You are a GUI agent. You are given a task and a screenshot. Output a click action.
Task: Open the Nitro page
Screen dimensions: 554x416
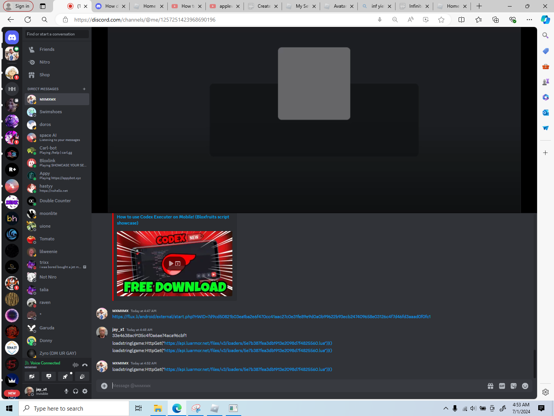57,62
